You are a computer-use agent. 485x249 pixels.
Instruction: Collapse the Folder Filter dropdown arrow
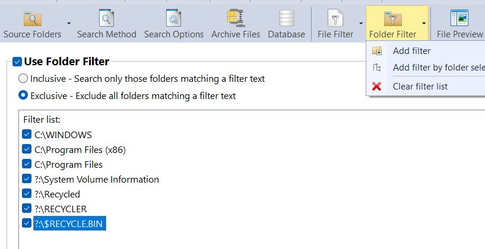[424, 23]
